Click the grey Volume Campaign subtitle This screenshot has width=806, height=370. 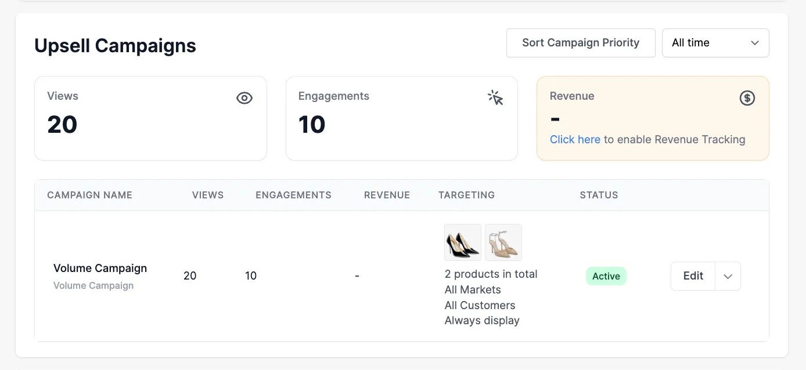(x=93, y=285)
